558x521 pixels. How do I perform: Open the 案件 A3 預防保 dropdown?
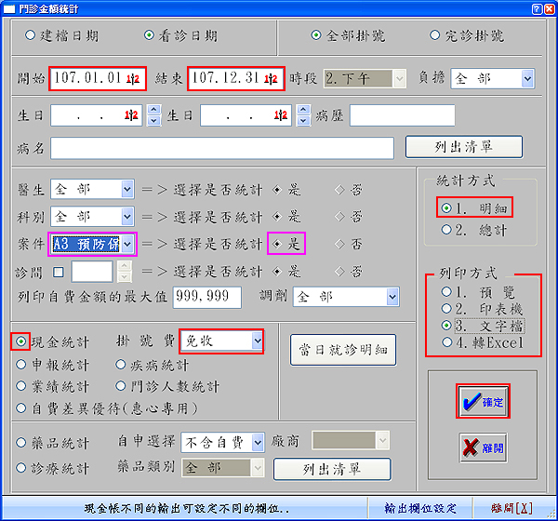tap(127, 245)
